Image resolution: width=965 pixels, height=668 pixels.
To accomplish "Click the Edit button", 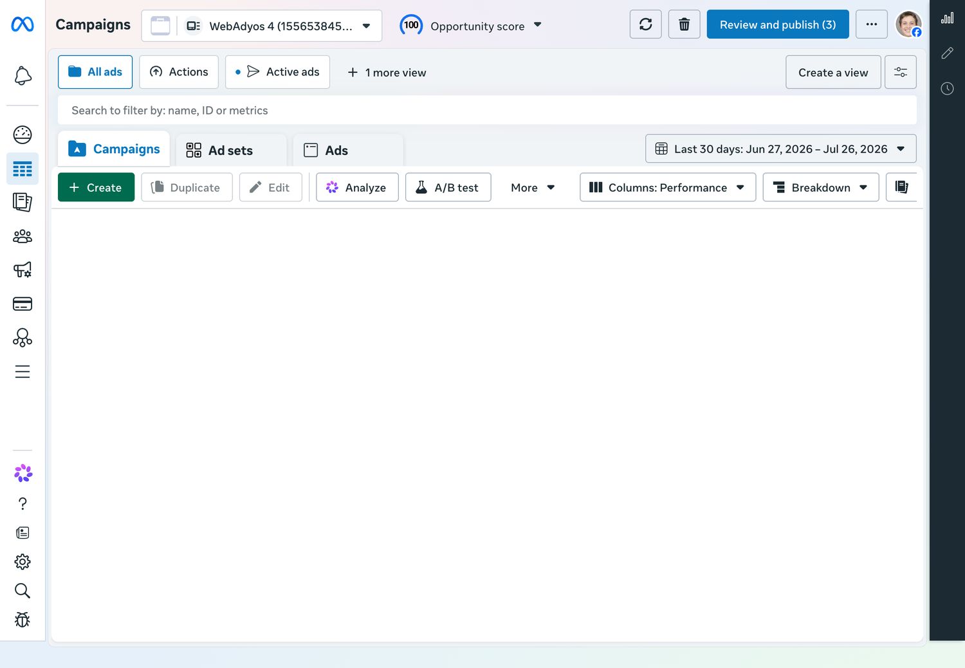I will 271,187.
